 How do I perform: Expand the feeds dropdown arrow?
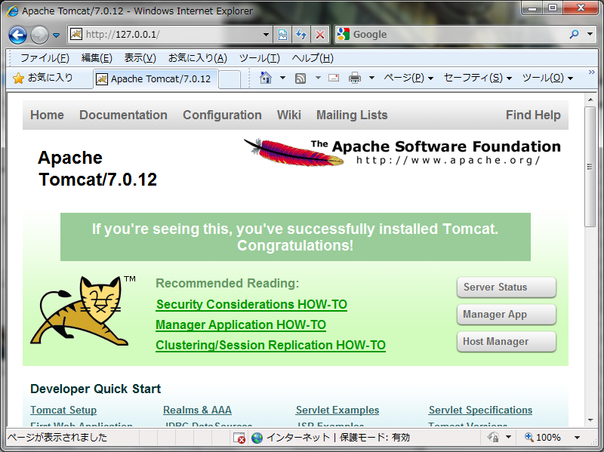(x=318, y=78)
